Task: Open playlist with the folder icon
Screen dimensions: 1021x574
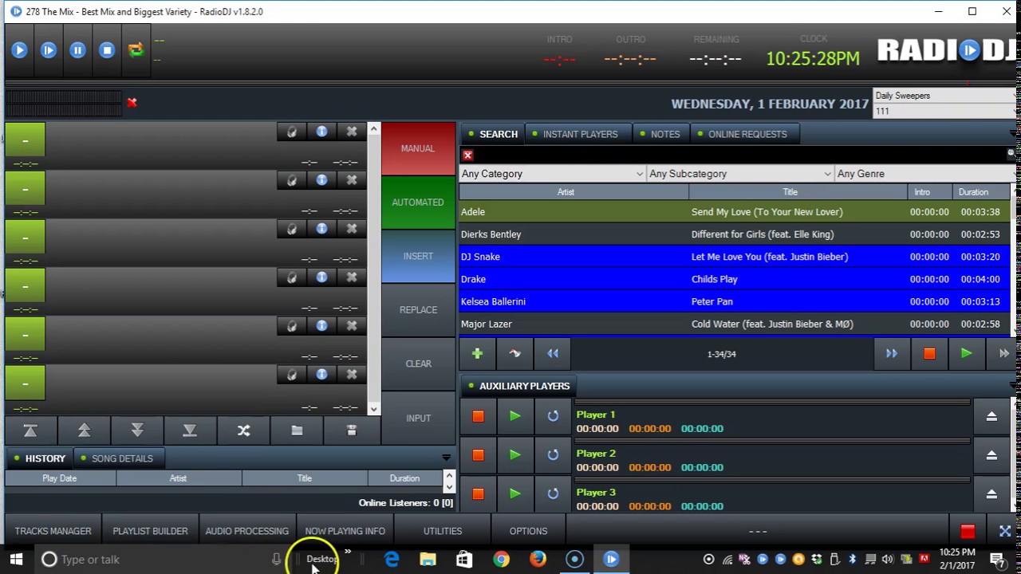Action: [x=297, y=431]
